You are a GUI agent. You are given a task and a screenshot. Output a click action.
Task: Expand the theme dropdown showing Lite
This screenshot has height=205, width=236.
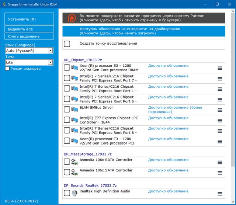[x=29, y=63]
